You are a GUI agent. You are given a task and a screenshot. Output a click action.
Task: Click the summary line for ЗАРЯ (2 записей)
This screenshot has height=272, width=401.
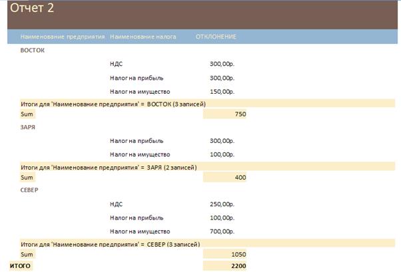(207, 167)
